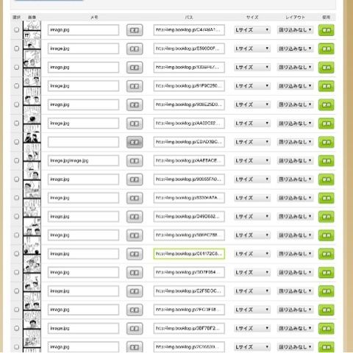Open the Lサイズ dropdown in the 90055FA0 row
The width and height of the screenshot is (353, 353).
(252, 179)
